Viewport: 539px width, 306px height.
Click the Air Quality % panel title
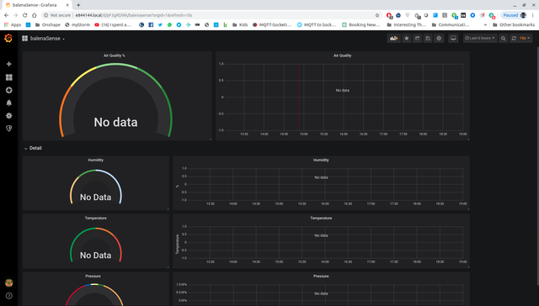tap(115, 55)
